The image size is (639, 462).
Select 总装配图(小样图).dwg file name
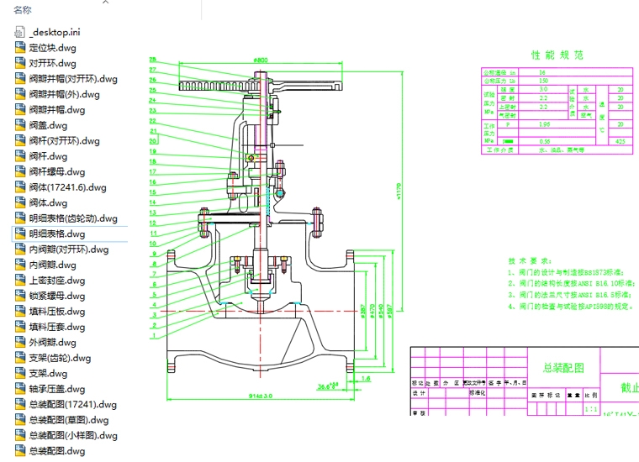click(x=71, y=435)
